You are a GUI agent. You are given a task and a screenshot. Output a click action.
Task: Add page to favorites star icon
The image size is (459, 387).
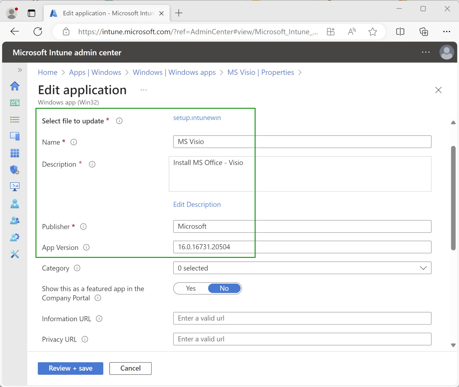coord(373,32)
